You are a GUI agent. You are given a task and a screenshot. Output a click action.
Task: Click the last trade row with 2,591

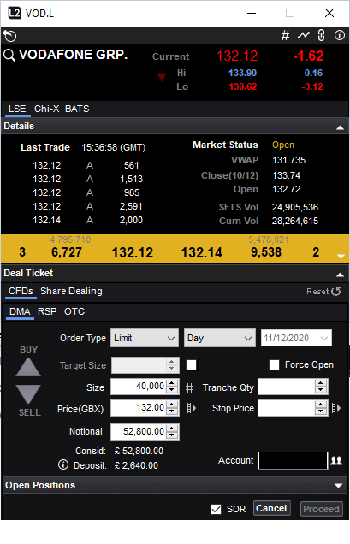pos(87,206)
